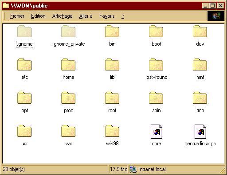
Task: Select the opt folder icon
Action: [x=24, y=97]
